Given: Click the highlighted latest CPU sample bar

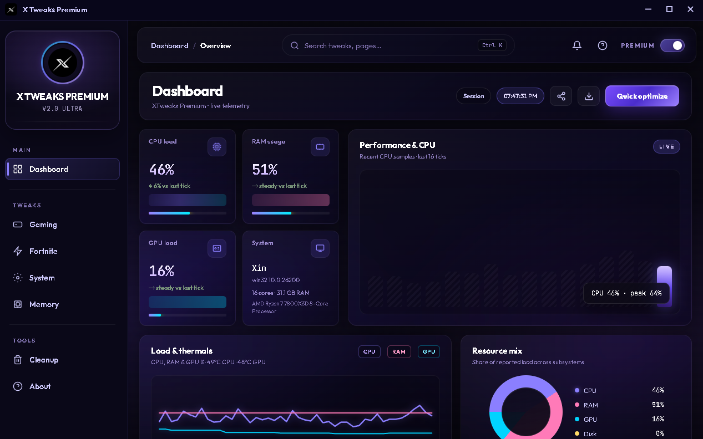Looking at the screenshot, I should pyautogui.click(x=664, y=287).
